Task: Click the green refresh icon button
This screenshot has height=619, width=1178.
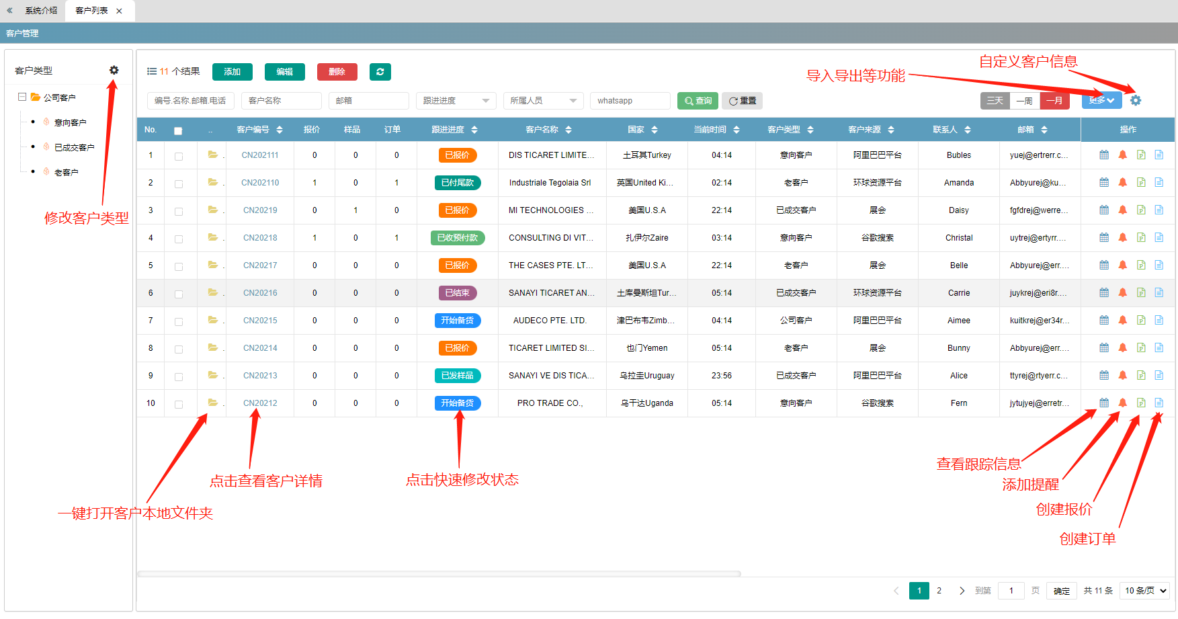Action: (380, 72)
